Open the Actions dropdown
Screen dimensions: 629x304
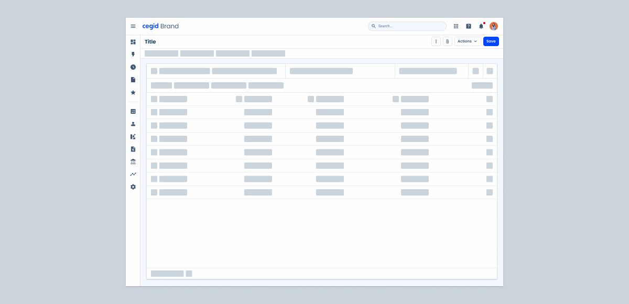tap(467, 41)
